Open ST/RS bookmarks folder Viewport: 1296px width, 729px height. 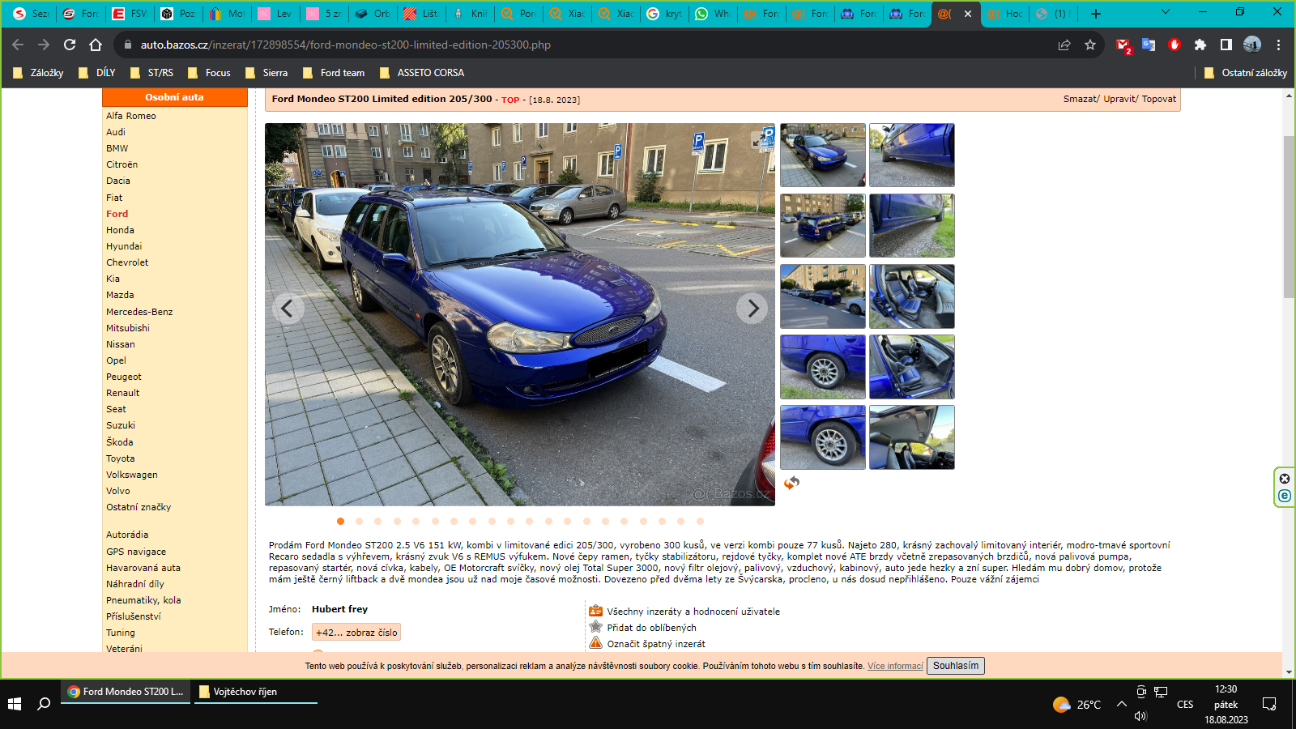point(151,72)
